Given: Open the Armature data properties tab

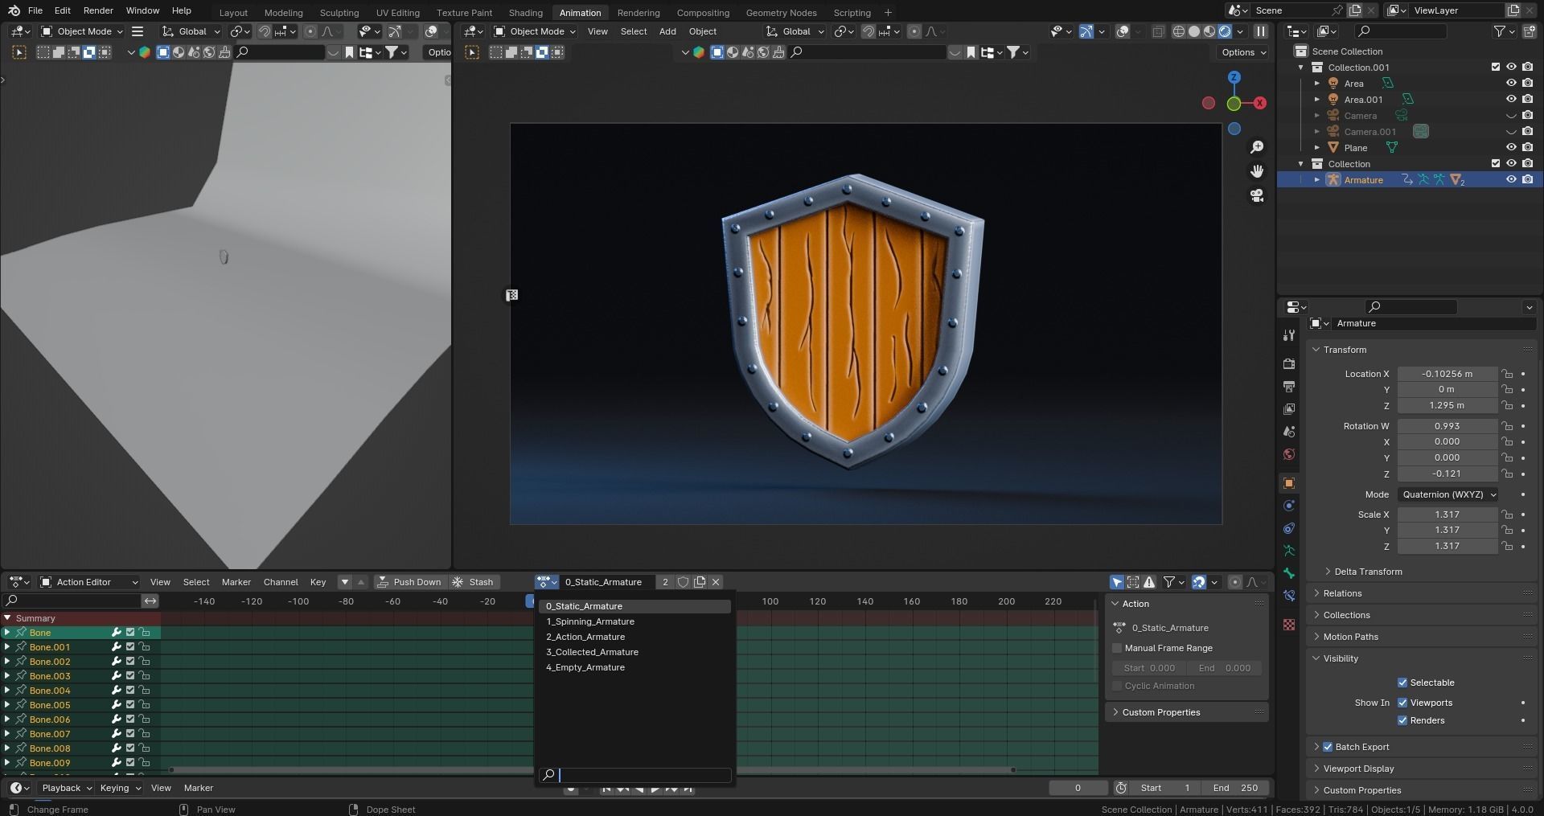Looking at the screenshot, I should (x=1289, y=551).
